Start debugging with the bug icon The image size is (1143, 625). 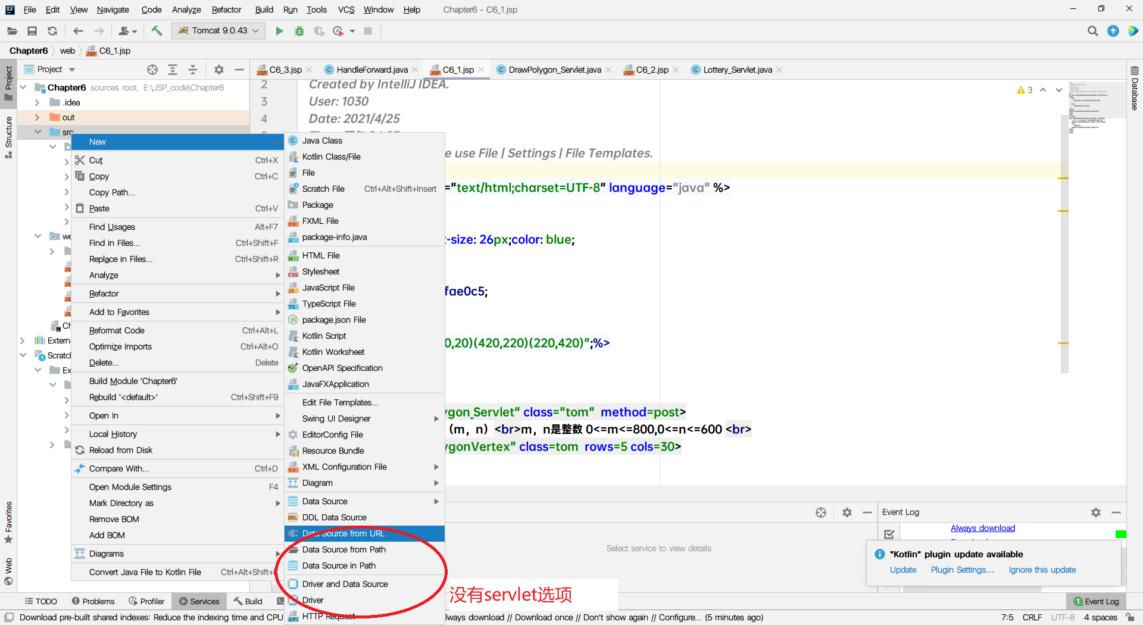(299, 31)
